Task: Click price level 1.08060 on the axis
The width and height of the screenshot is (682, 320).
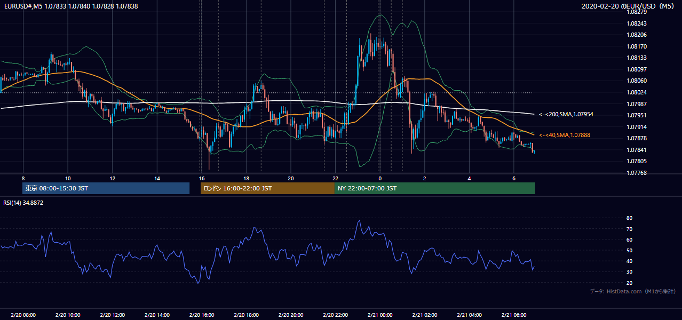Action: pos(637,81)
